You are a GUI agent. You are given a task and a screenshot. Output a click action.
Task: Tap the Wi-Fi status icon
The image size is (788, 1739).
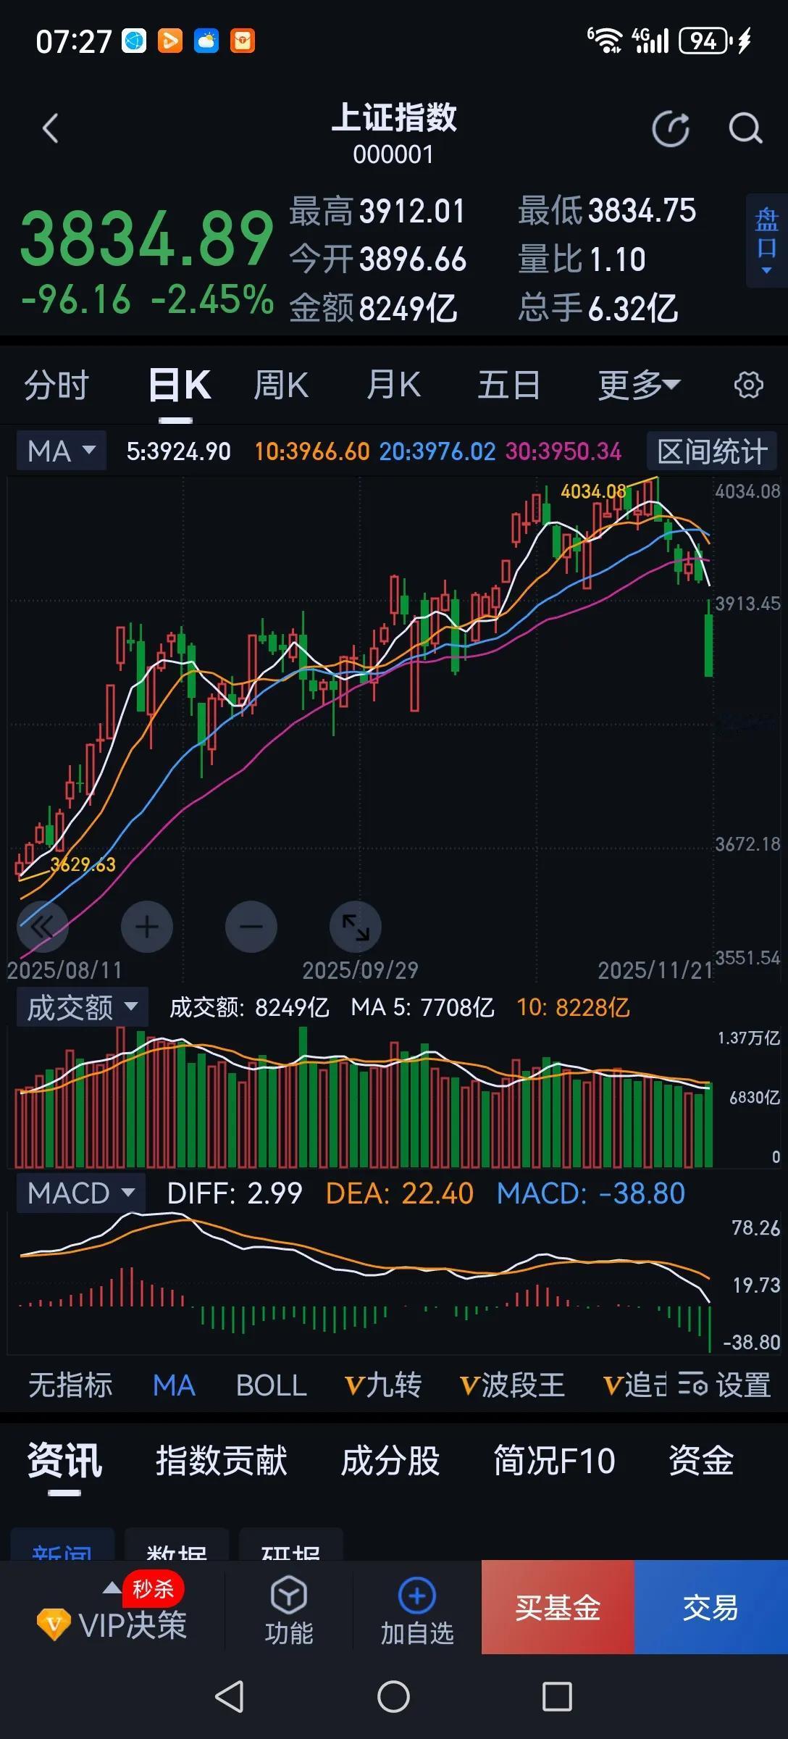point(605,41)
